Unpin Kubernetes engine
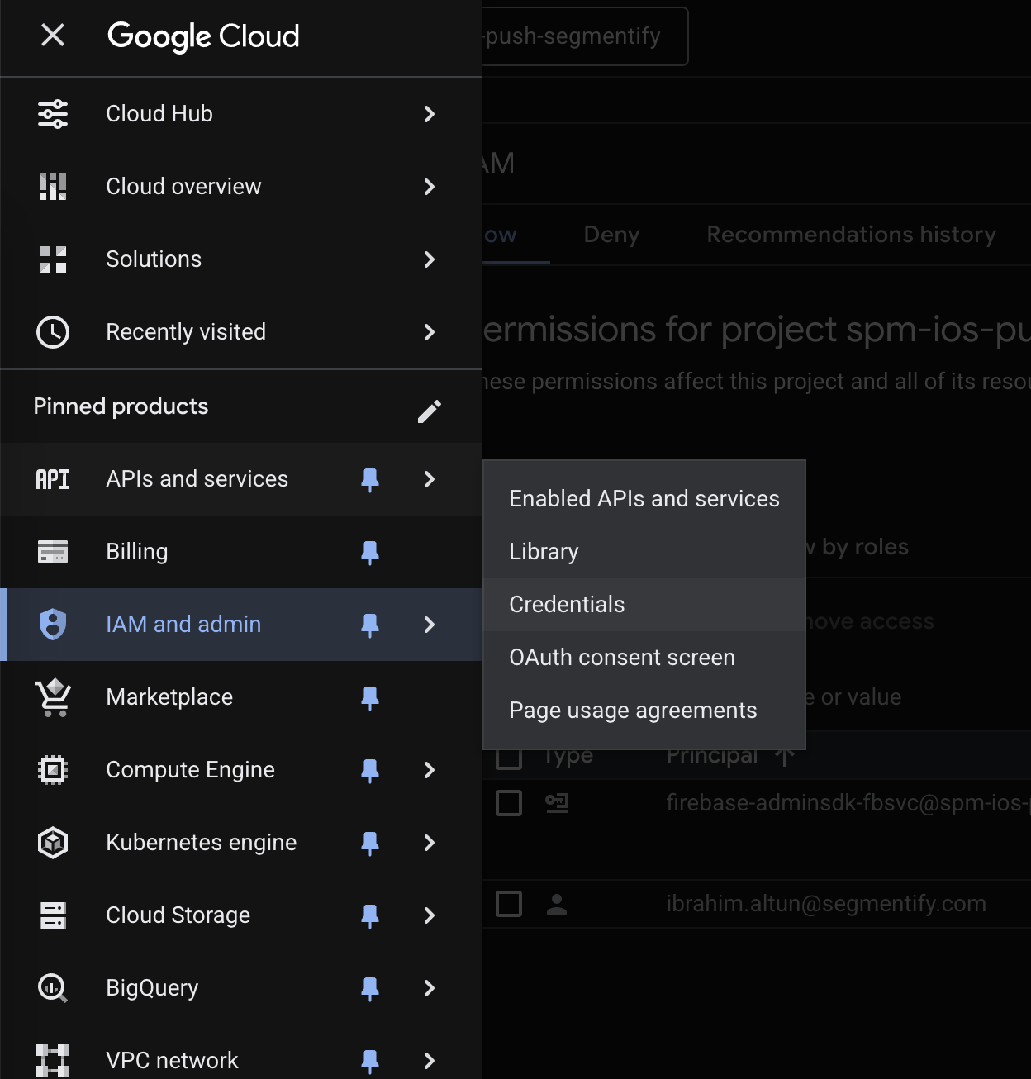This screenshot has width=1031, height=1079. coord(370,844)
